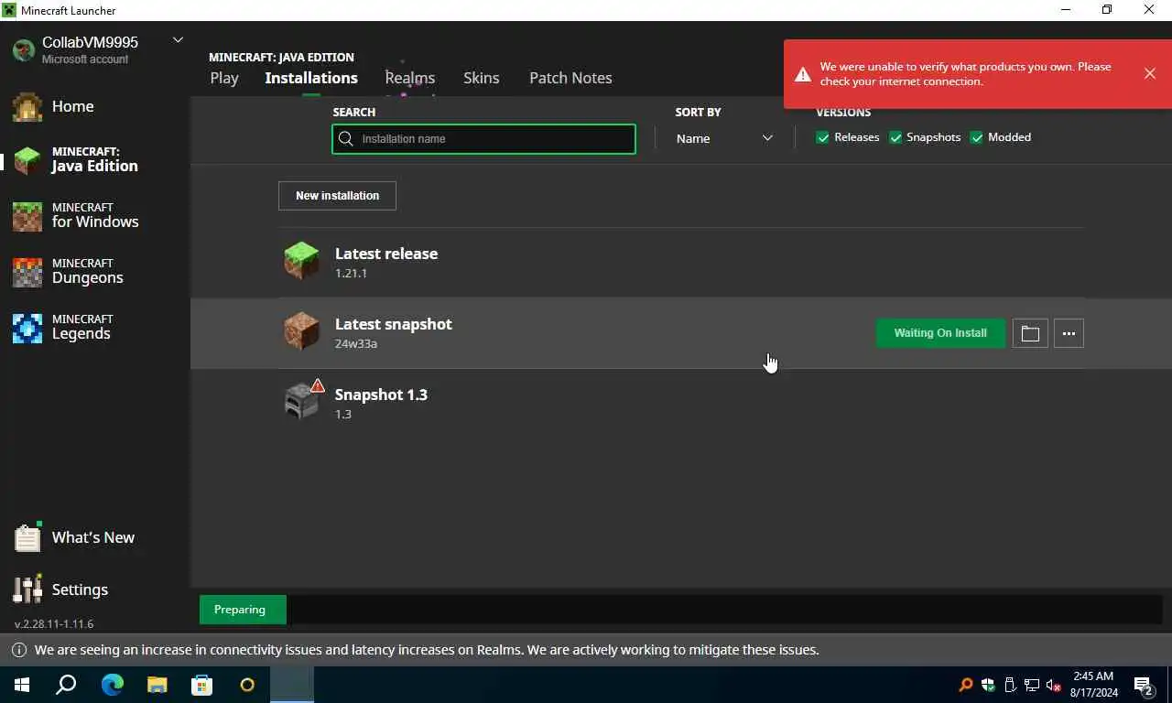Switch to the Patch Notes tab
Image resolution: width=1172 pixels, height=703 pixels.
click(570, 78)
